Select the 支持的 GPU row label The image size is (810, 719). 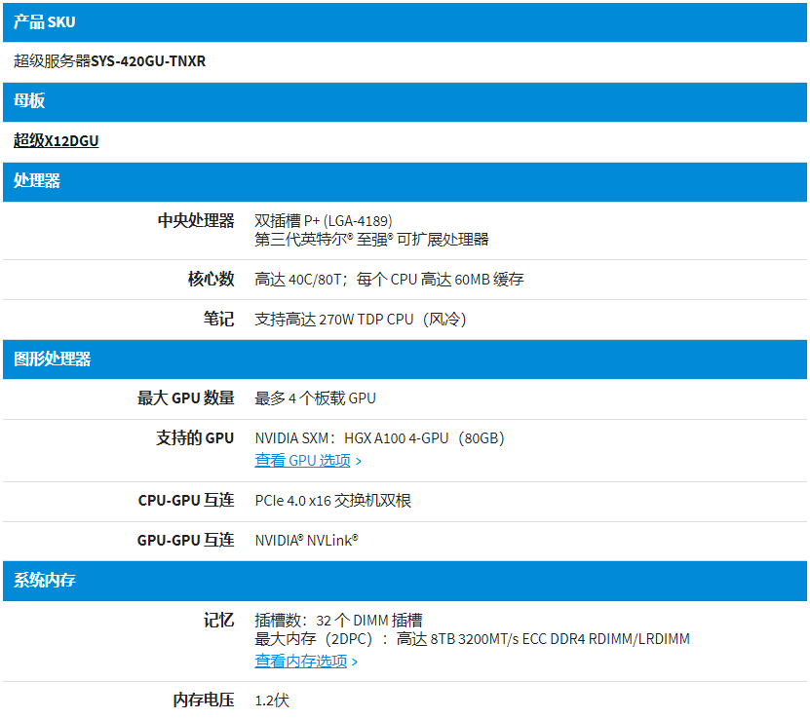pos(195,438)
